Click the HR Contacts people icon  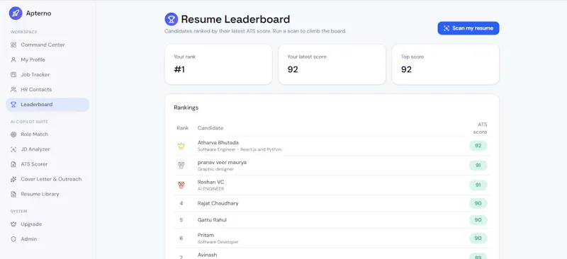13,89
